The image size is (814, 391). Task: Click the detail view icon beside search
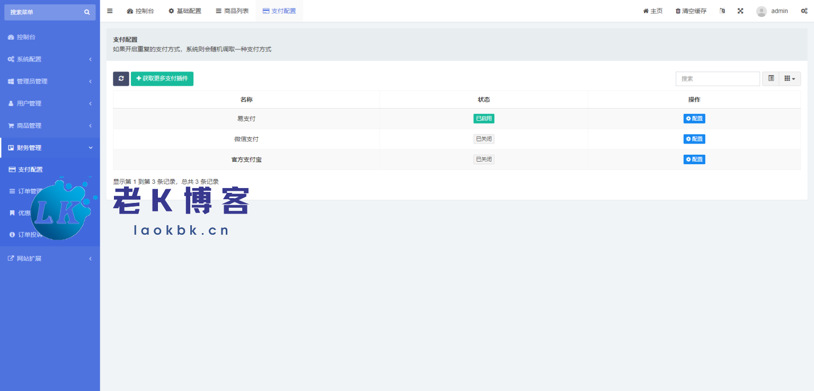tap(771, 78)
